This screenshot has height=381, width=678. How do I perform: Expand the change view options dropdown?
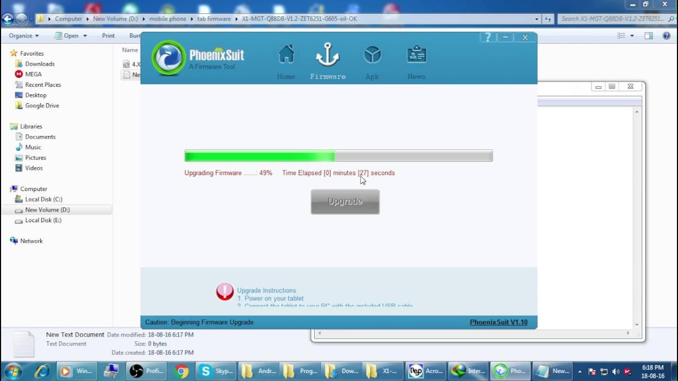(x=632, y=35)
